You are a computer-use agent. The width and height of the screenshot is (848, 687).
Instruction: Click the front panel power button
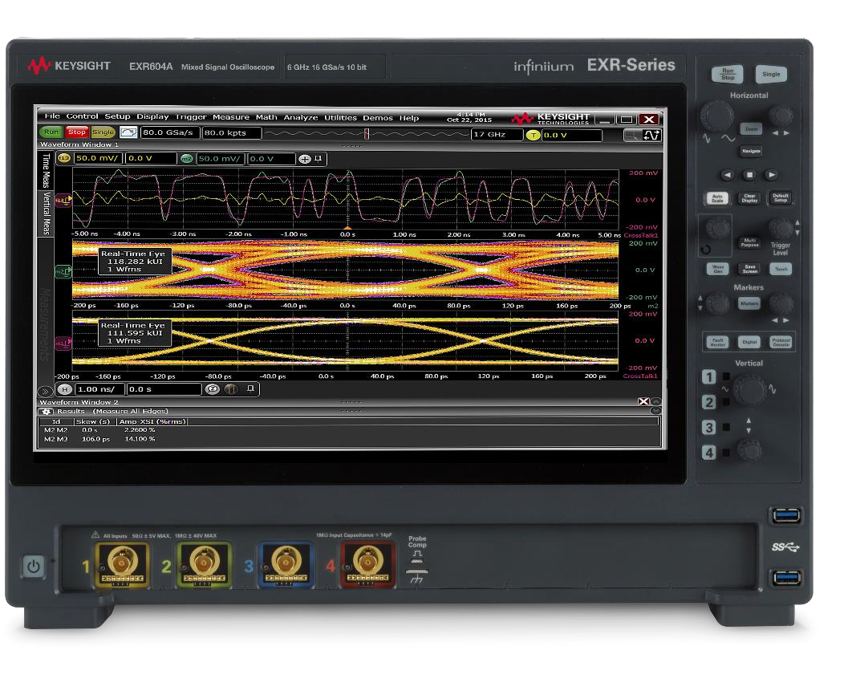pos(33,567)
